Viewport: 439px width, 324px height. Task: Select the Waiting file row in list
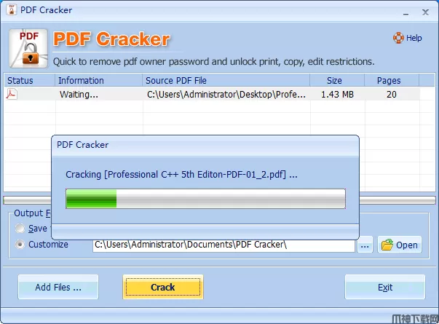212,95
